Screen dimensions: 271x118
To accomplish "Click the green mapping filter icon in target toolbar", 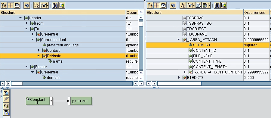I will coord(205,5).
